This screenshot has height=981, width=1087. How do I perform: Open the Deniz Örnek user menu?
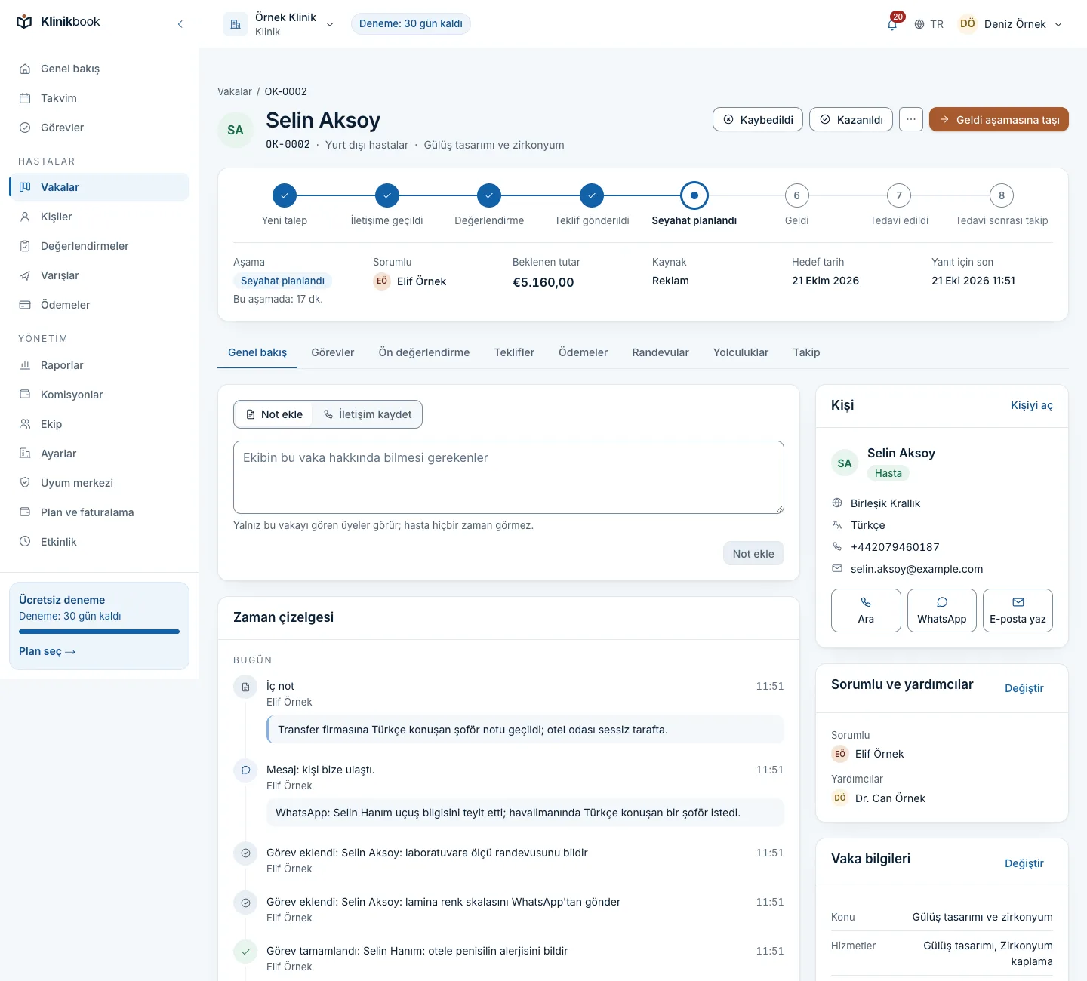click(x=1011, y=24)
